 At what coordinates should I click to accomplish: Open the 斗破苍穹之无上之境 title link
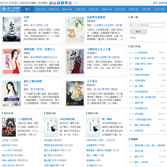tap(99, 49)
